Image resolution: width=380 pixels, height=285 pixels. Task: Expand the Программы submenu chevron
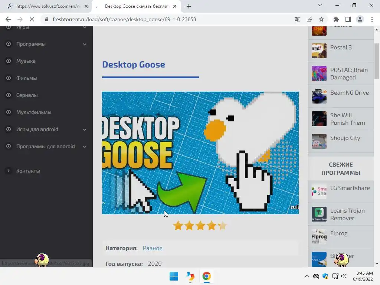pos(85,45)
